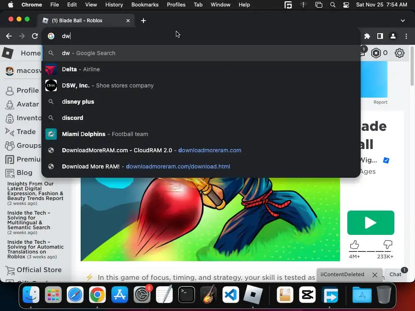Pick the disney plus suggestion
Viewport: 415px width, 311px height.
pos(201,102)
